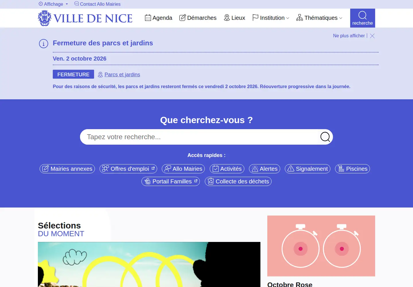Open Activités quick access

point(227,169)
